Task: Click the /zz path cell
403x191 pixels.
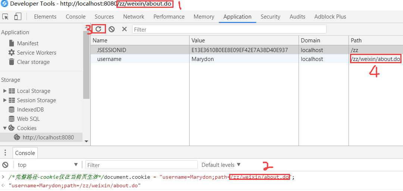Action: [x=376, y=50]
